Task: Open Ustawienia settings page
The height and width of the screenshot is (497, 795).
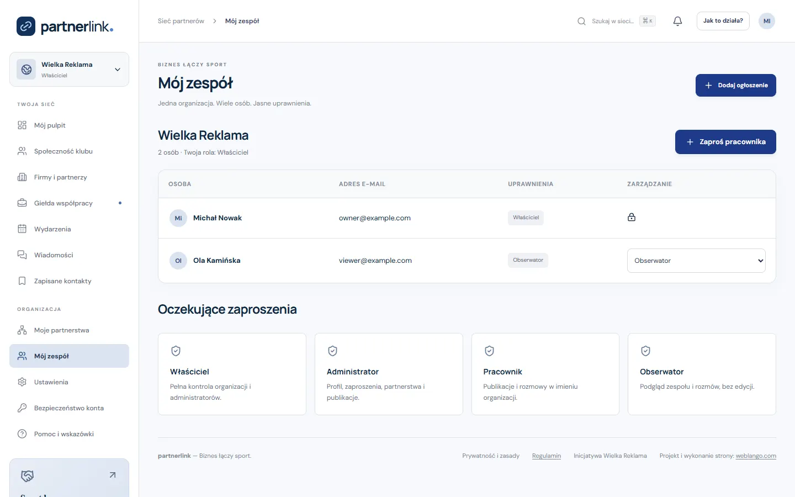Action: point(69,382)
